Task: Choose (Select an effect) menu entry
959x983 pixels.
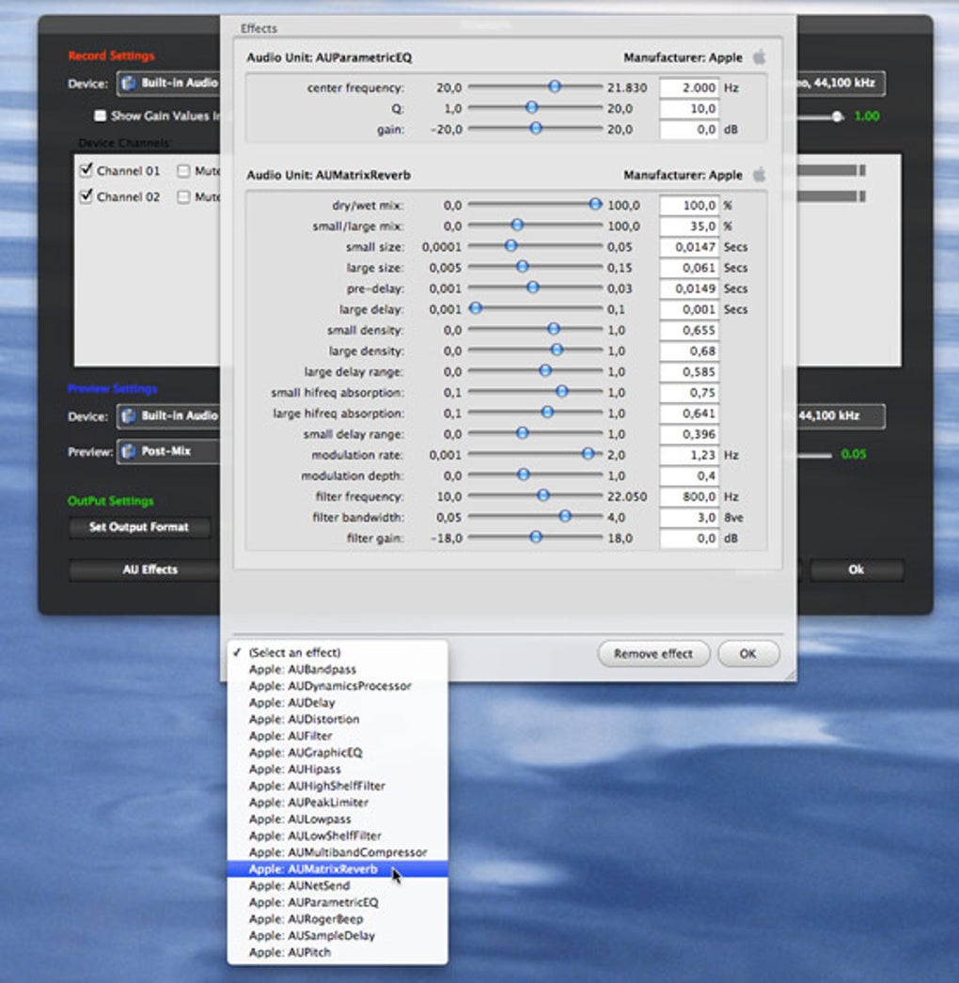Action: (x=338, y=652)
